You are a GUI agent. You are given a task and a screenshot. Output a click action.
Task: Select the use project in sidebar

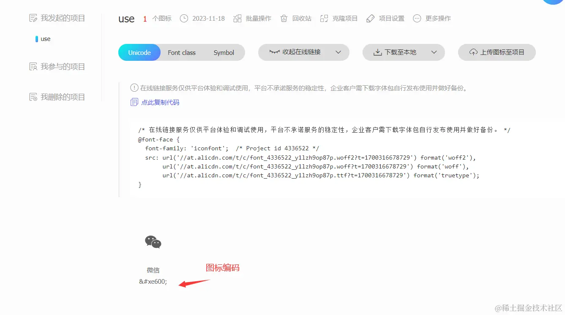pos(46,39)
